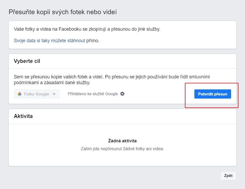The width and height of the screenshot is (245, 189).
Task: Open the Fotky Google destination selector
Action: (x=37, y=94)
